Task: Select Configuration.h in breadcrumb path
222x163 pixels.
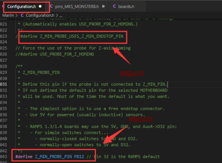Action: tap(40, 15)
